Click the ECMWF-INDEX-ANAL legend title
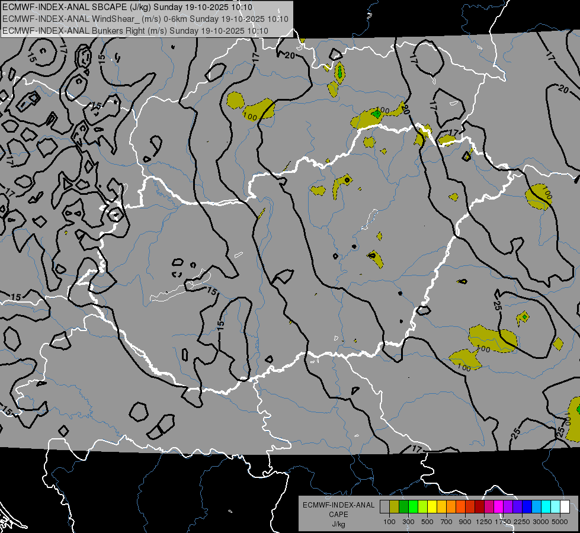Screen dimensions: 580x533 click(x=338, y=505)
